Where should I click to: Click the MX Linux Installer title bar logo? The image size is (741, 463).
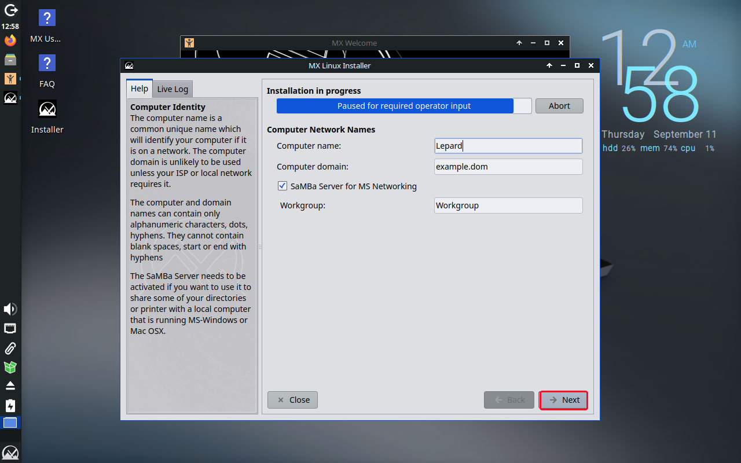129,65
